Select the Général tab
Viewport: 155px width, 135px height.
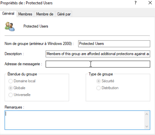tap(8, 14)
